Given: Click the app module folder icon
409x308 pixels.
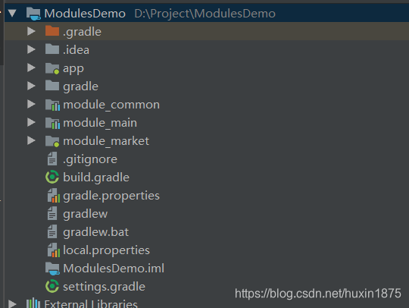Looking at the screenshot, I should click(52, 68).
